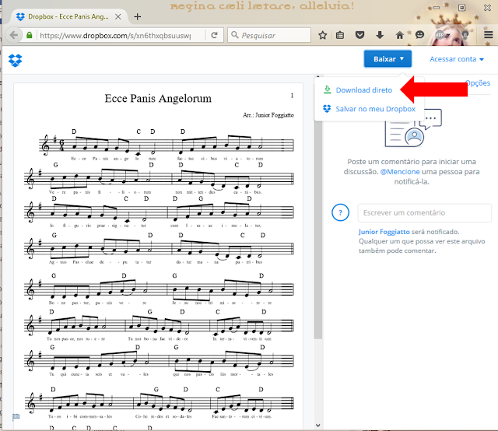Open the downloads arrow icon
This screenshot has height=431, width=498.
coord(380,35)
